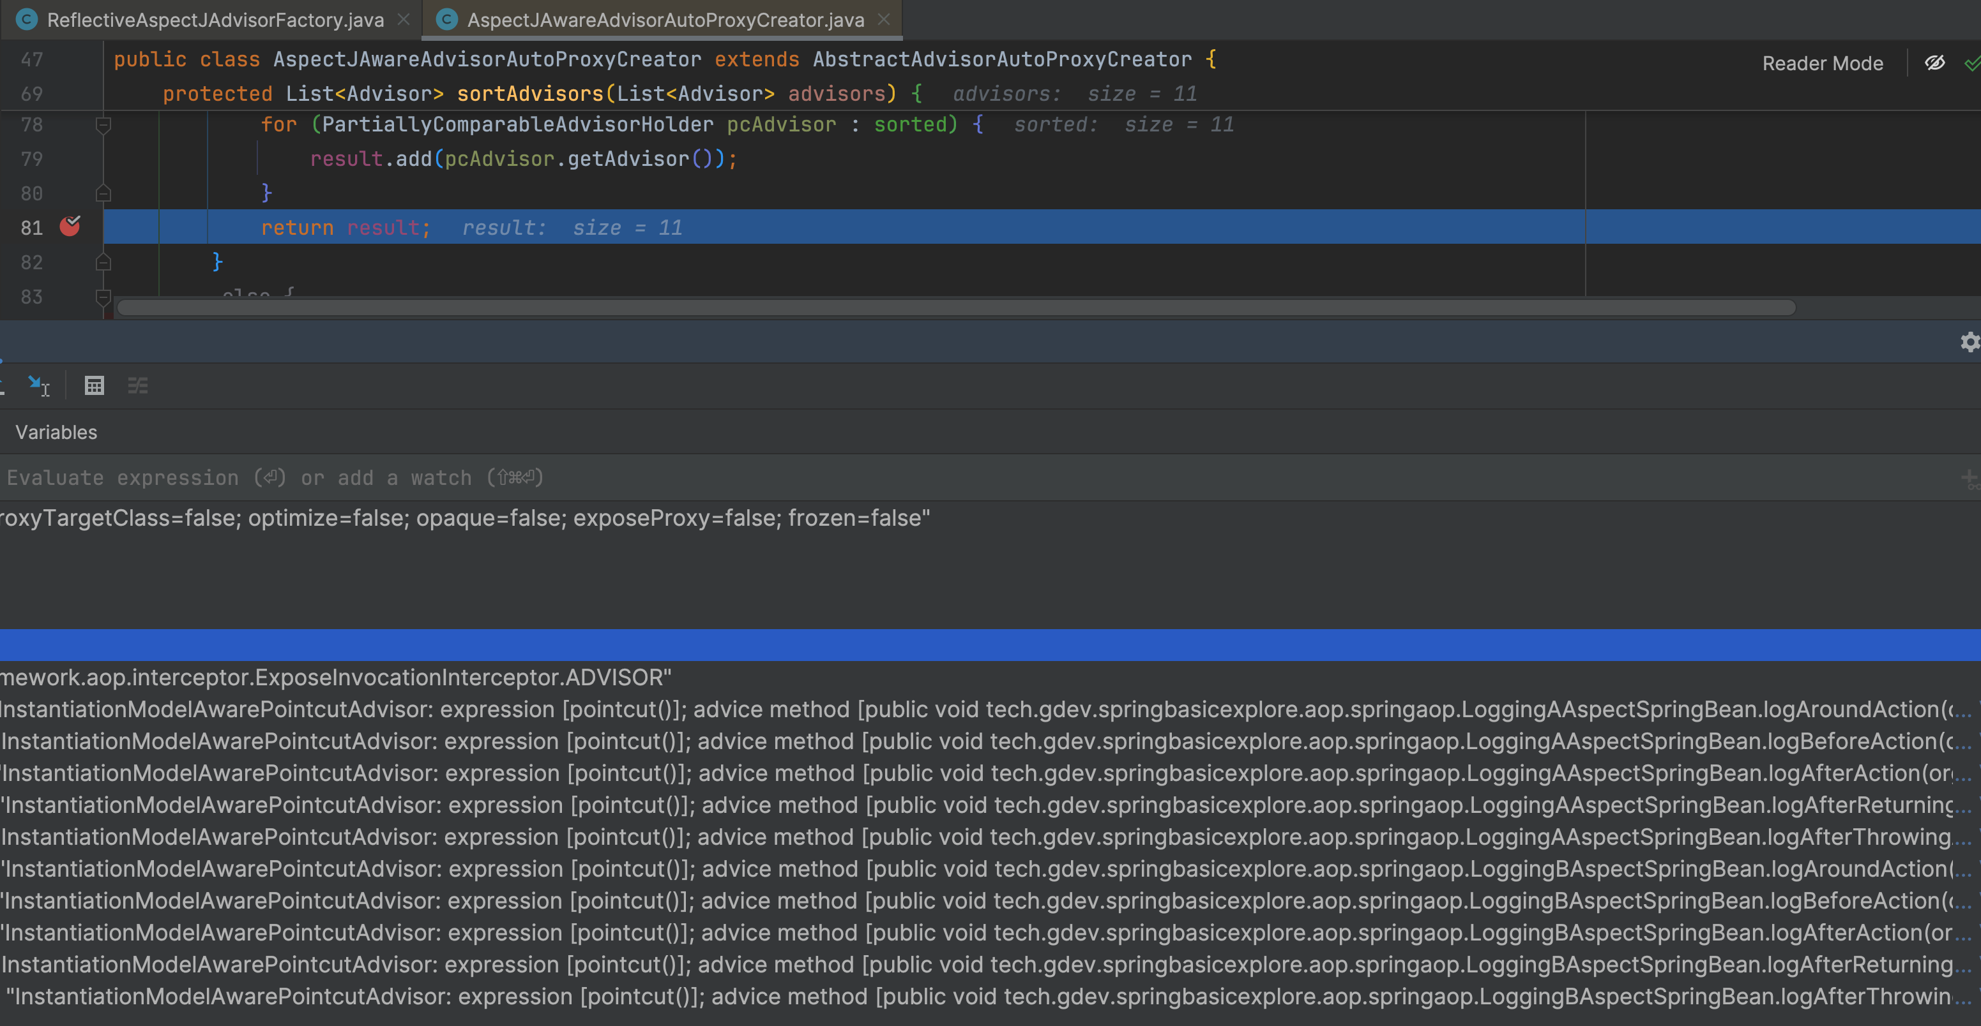Click 'PartiallyComparableAdvisorHolder' type in for loop
The height and width of the screenshot is (1026, 1981).
click(517, 124)
